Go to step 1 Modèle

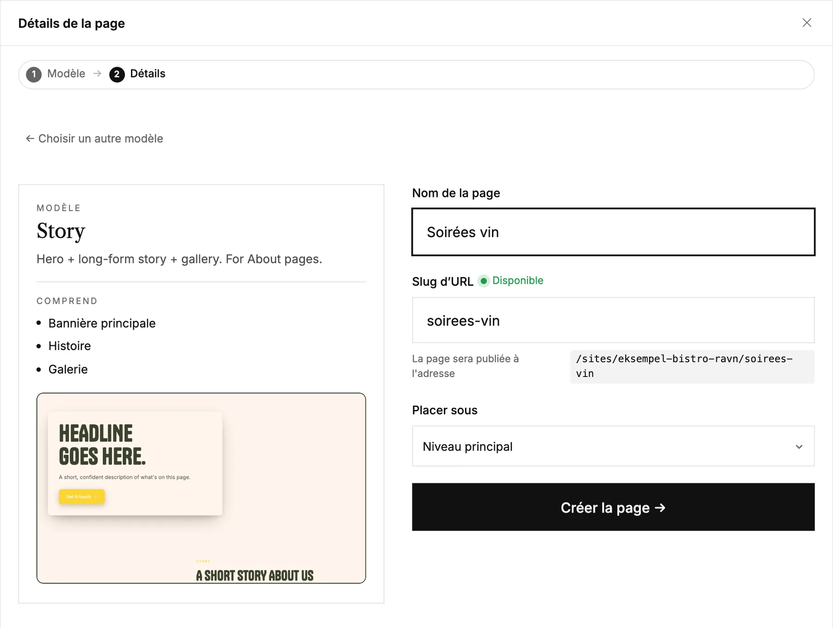[56, 74]
